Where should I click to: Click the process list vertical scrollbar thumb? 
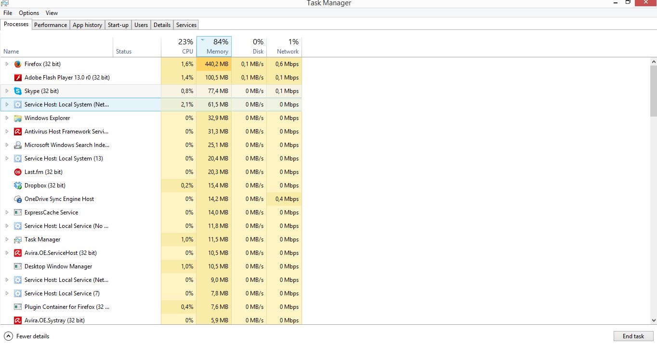(x=653, y=92)
